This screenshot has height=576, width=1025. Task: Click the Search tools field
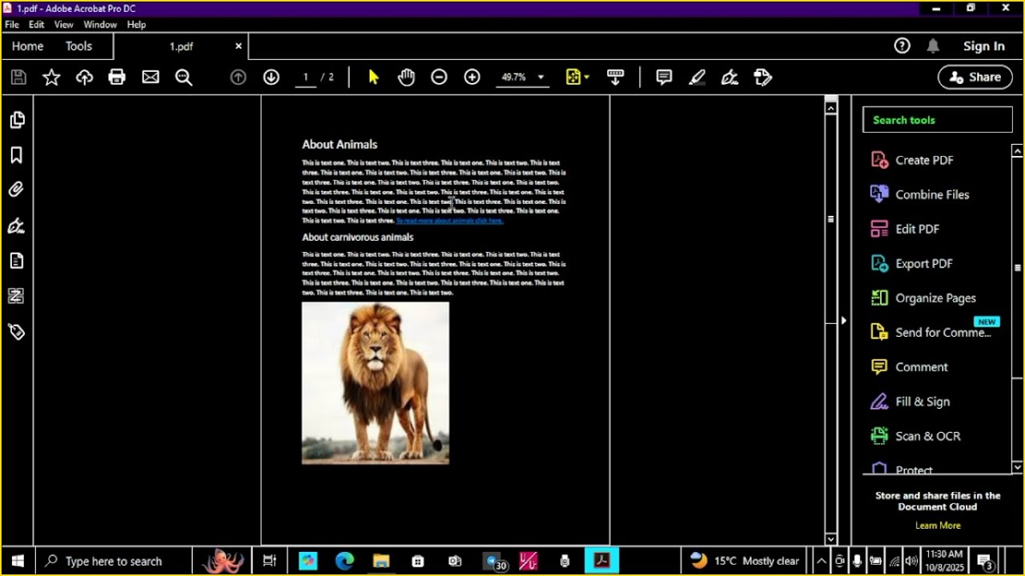[938, 120]
